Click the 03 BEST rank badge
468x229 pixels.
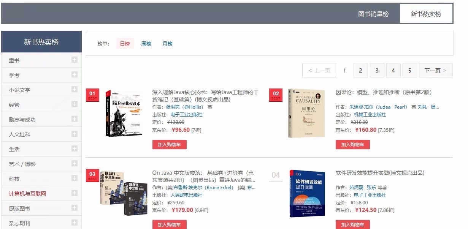coord(92,175)
